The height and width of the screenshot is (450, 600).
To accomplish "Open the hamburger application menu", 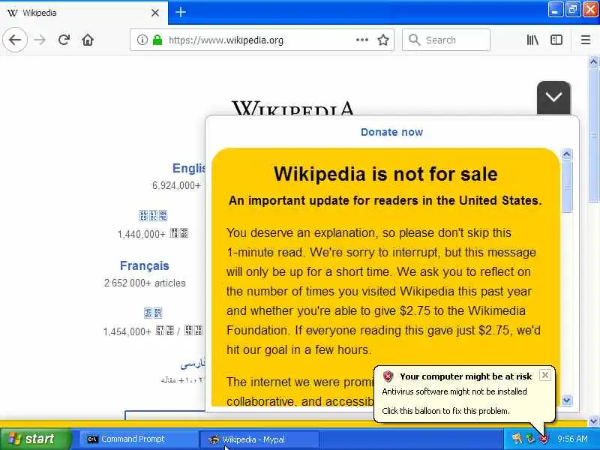I will coord(586,40).
